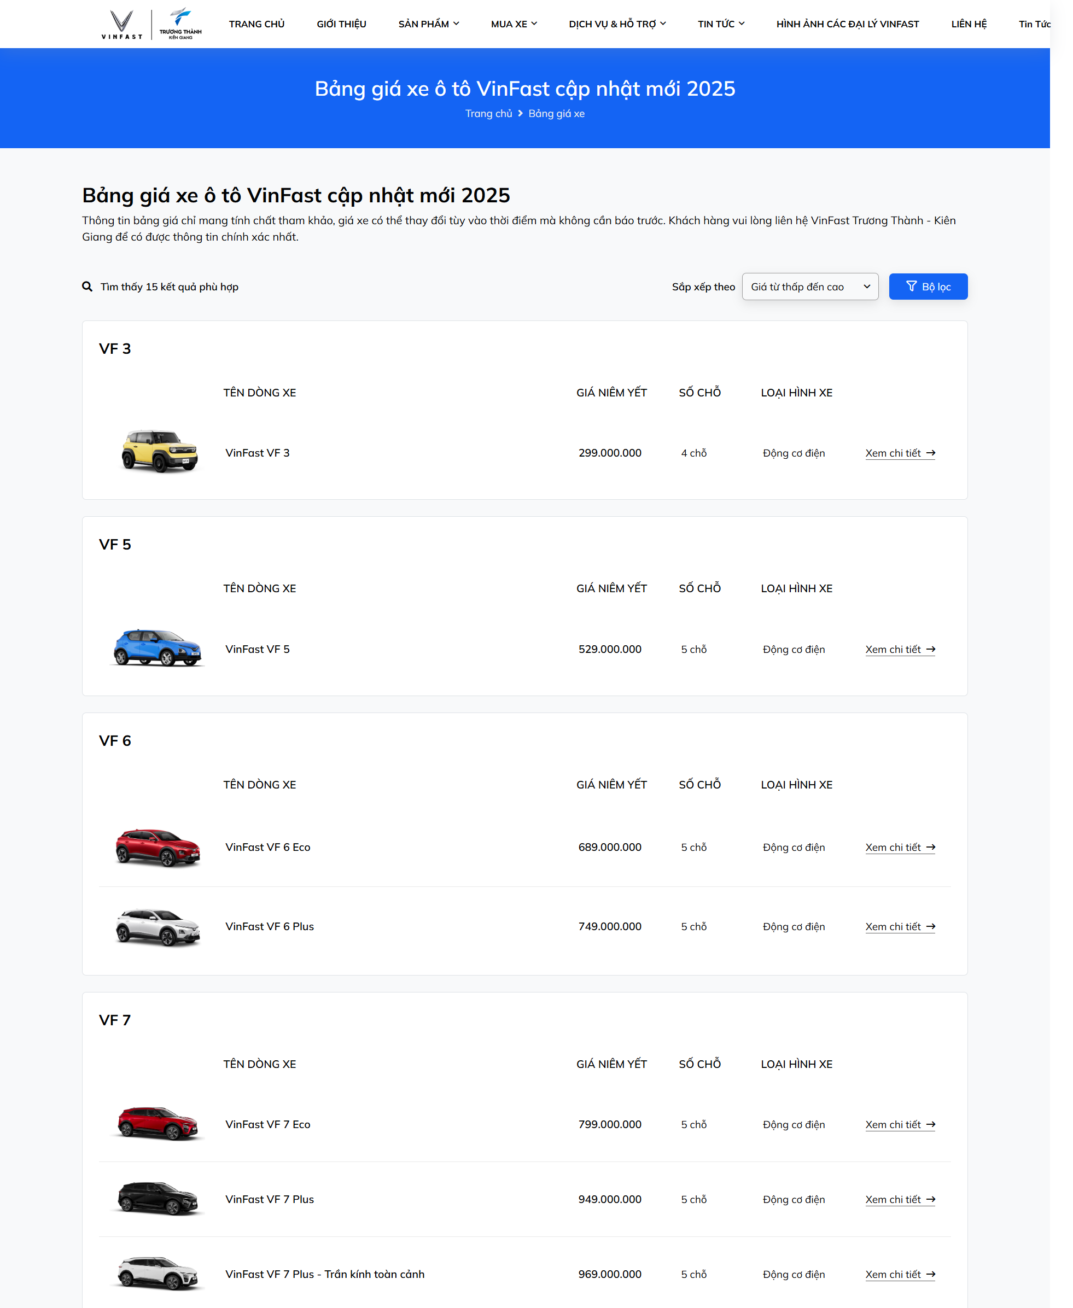1073x1308 pixels.
Task: Open the GIỚI THIỆU page
Action: pyautogui.click(x=341, y=24)
